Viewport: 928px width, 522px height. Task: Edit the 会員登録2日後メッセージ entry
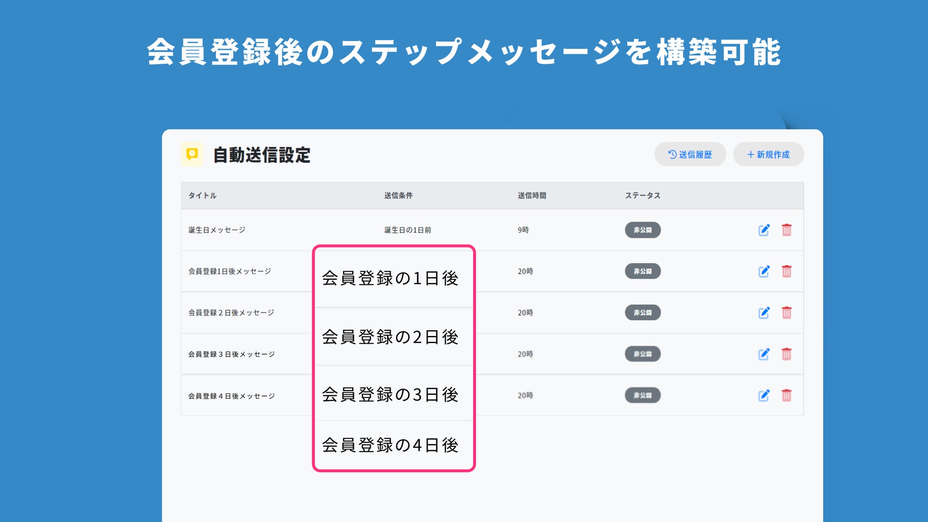764,313
